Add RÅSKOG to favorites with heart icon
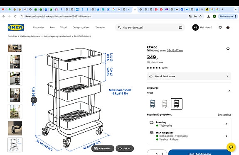 [x=228, y=49]
